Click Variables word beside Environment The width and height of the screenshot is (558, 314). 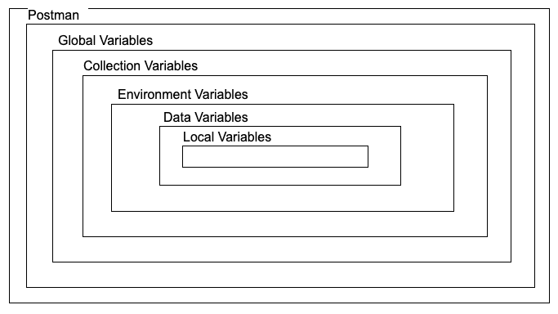(x=221, y=94)
